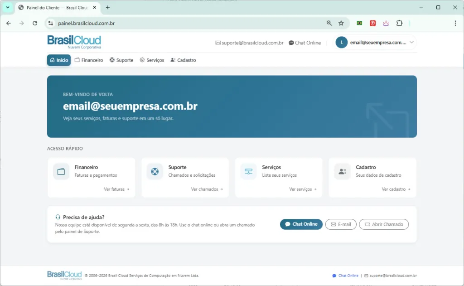Image resolution: width=464 pixels, height=286 pixels.
Task: Click the bookmark star in the address bar
Action: coord(341,23)
